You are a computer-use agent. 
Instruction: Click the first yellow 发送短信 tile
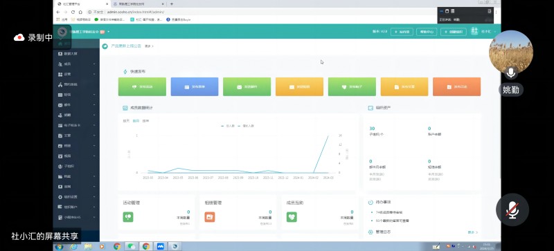(x=299, y=86)
